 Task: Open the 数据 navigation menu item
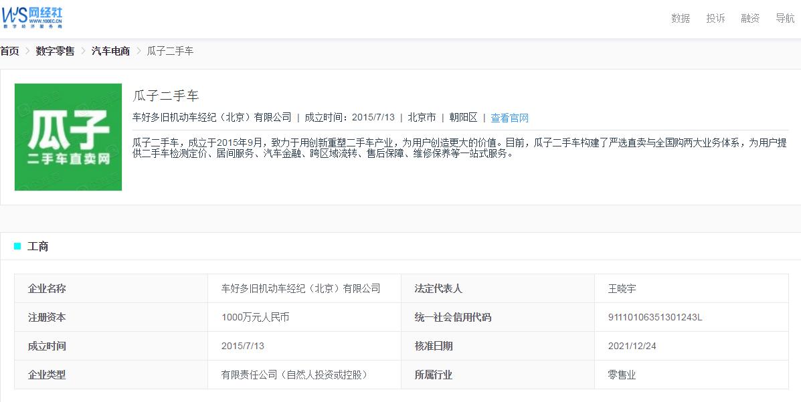coord(681,18)
